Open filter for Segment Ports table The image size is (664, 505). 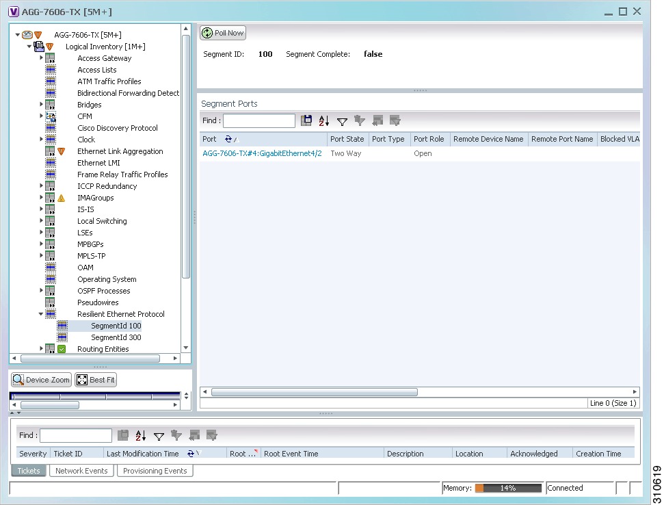click(x=342, y=122)
